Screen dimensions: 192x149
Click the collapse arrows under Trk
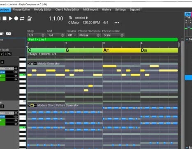[x=186, y=21]
